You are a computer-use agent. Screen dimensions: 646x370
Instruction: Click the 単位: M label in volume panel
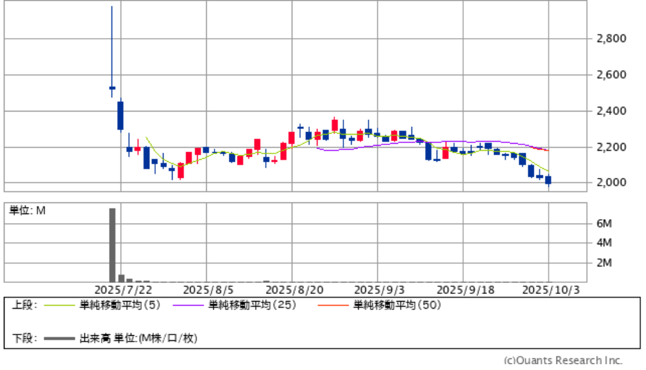26,210
